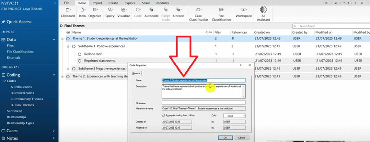This screenshot has width=370, height=142.
Task: Click the dialog help question mark
Action: (x=241, y=65)
